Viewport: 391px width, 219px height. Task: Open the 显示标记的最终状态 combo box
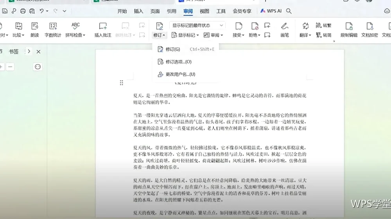pos(197,25)
